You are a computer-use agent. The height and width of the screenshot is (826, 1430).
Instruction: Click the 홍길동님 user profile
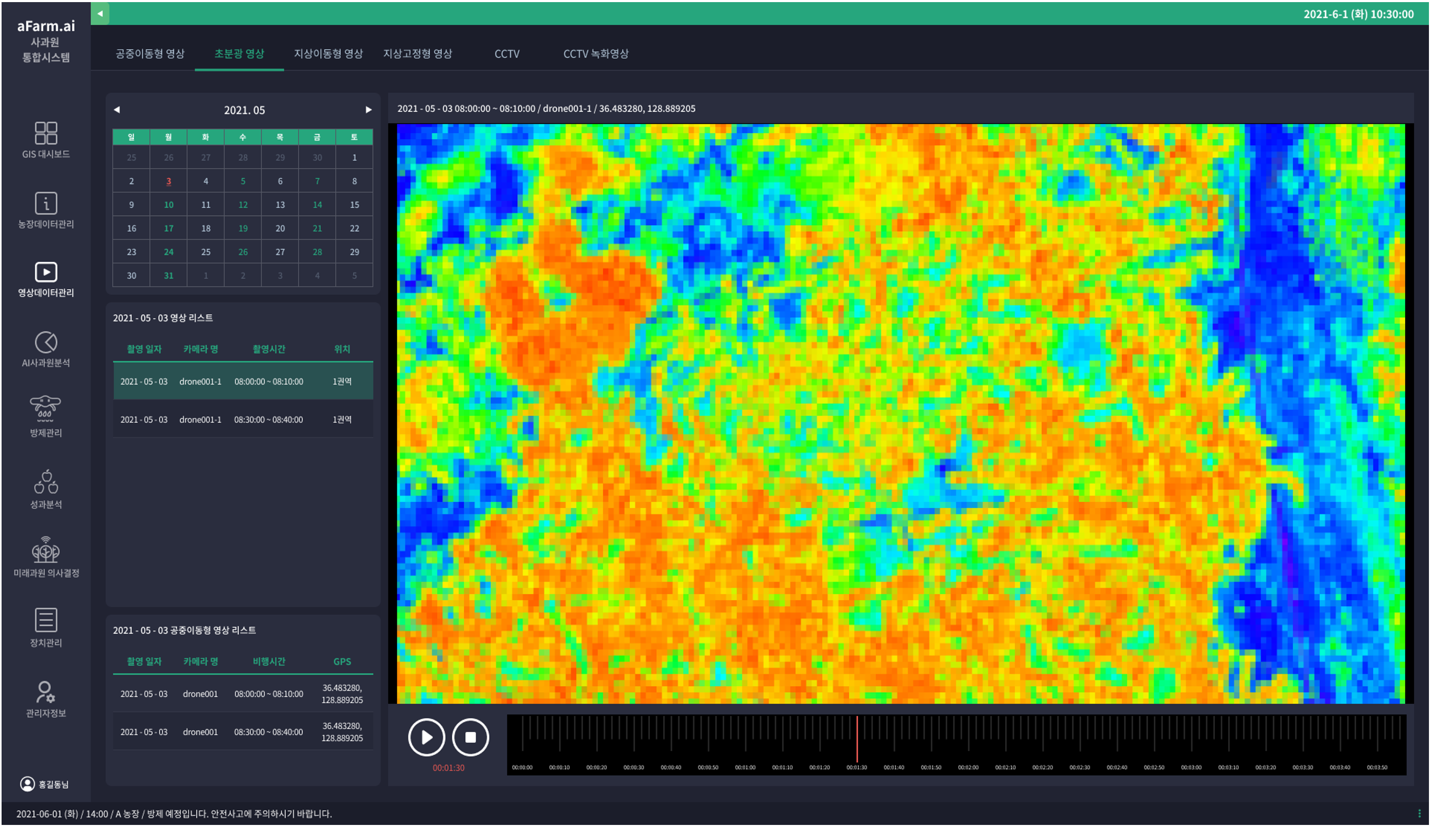coord(45,784)
